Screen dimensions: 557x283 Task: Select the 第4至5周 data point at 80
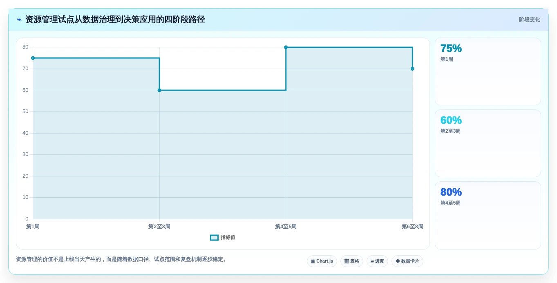coord(286,47)
